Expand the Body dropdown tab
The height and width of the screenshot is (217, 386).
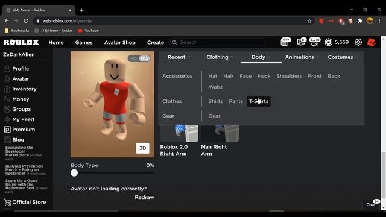tap(261, 57)
